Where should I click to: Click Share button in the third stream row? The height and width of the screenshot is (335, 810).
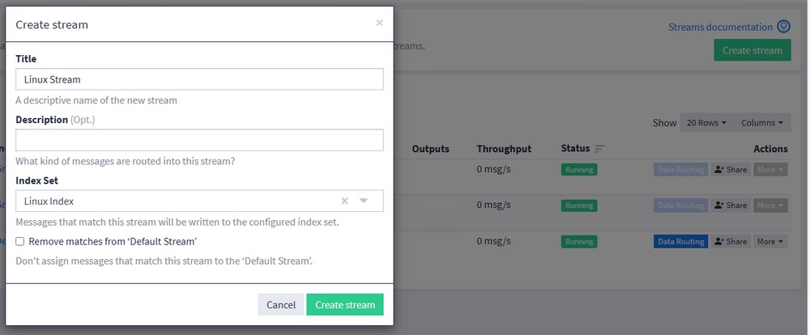[x=731, y=241]
